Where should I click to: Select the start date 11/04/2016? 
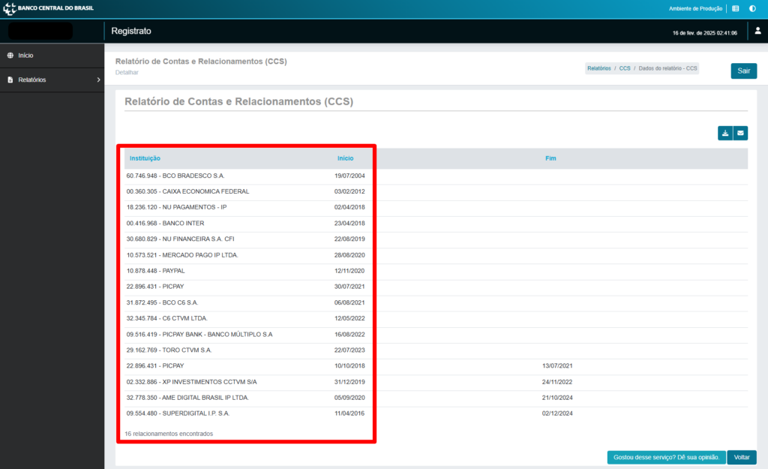[x=349, y=413]
